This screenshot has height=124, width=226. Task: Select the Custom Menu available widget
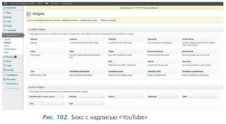[x=199, y=39]
